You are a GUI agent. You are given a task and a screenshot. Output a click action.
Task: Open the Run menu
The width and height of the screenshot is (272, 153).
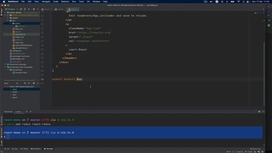74,2
